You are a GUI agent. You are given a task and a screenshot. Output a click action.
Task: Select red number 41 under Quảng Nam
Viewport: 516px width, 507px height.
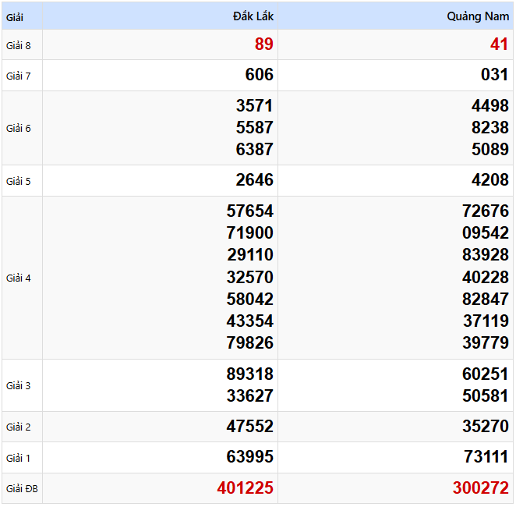pos(499,44)
